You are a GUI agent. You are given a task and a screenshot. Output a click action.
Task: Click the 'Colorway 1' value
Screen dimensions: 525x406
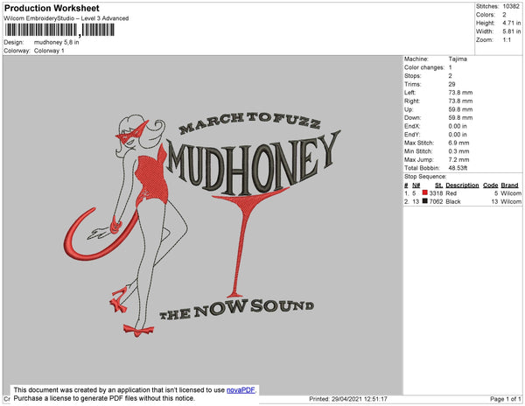[x=49, y=51]
